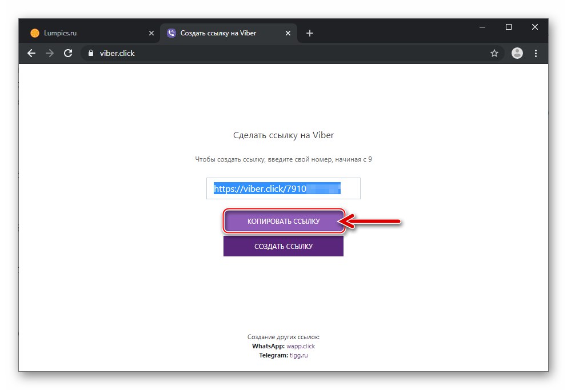Click the generated viber.click link field
567x390 pixels.
point(283,188)
